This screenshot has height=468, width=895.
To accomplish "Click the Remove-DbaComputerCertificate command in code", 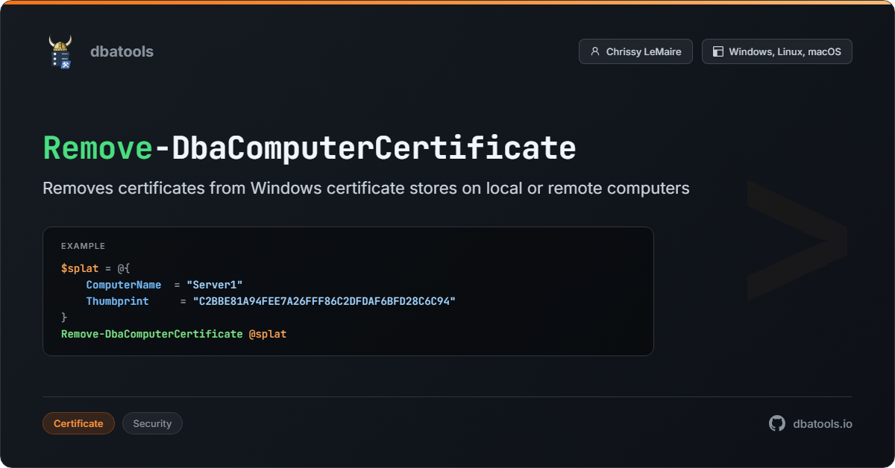I will coord(152,334).
